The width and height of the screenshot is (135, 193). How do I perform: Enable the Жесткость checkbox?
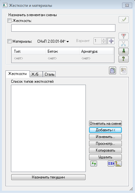9,21
